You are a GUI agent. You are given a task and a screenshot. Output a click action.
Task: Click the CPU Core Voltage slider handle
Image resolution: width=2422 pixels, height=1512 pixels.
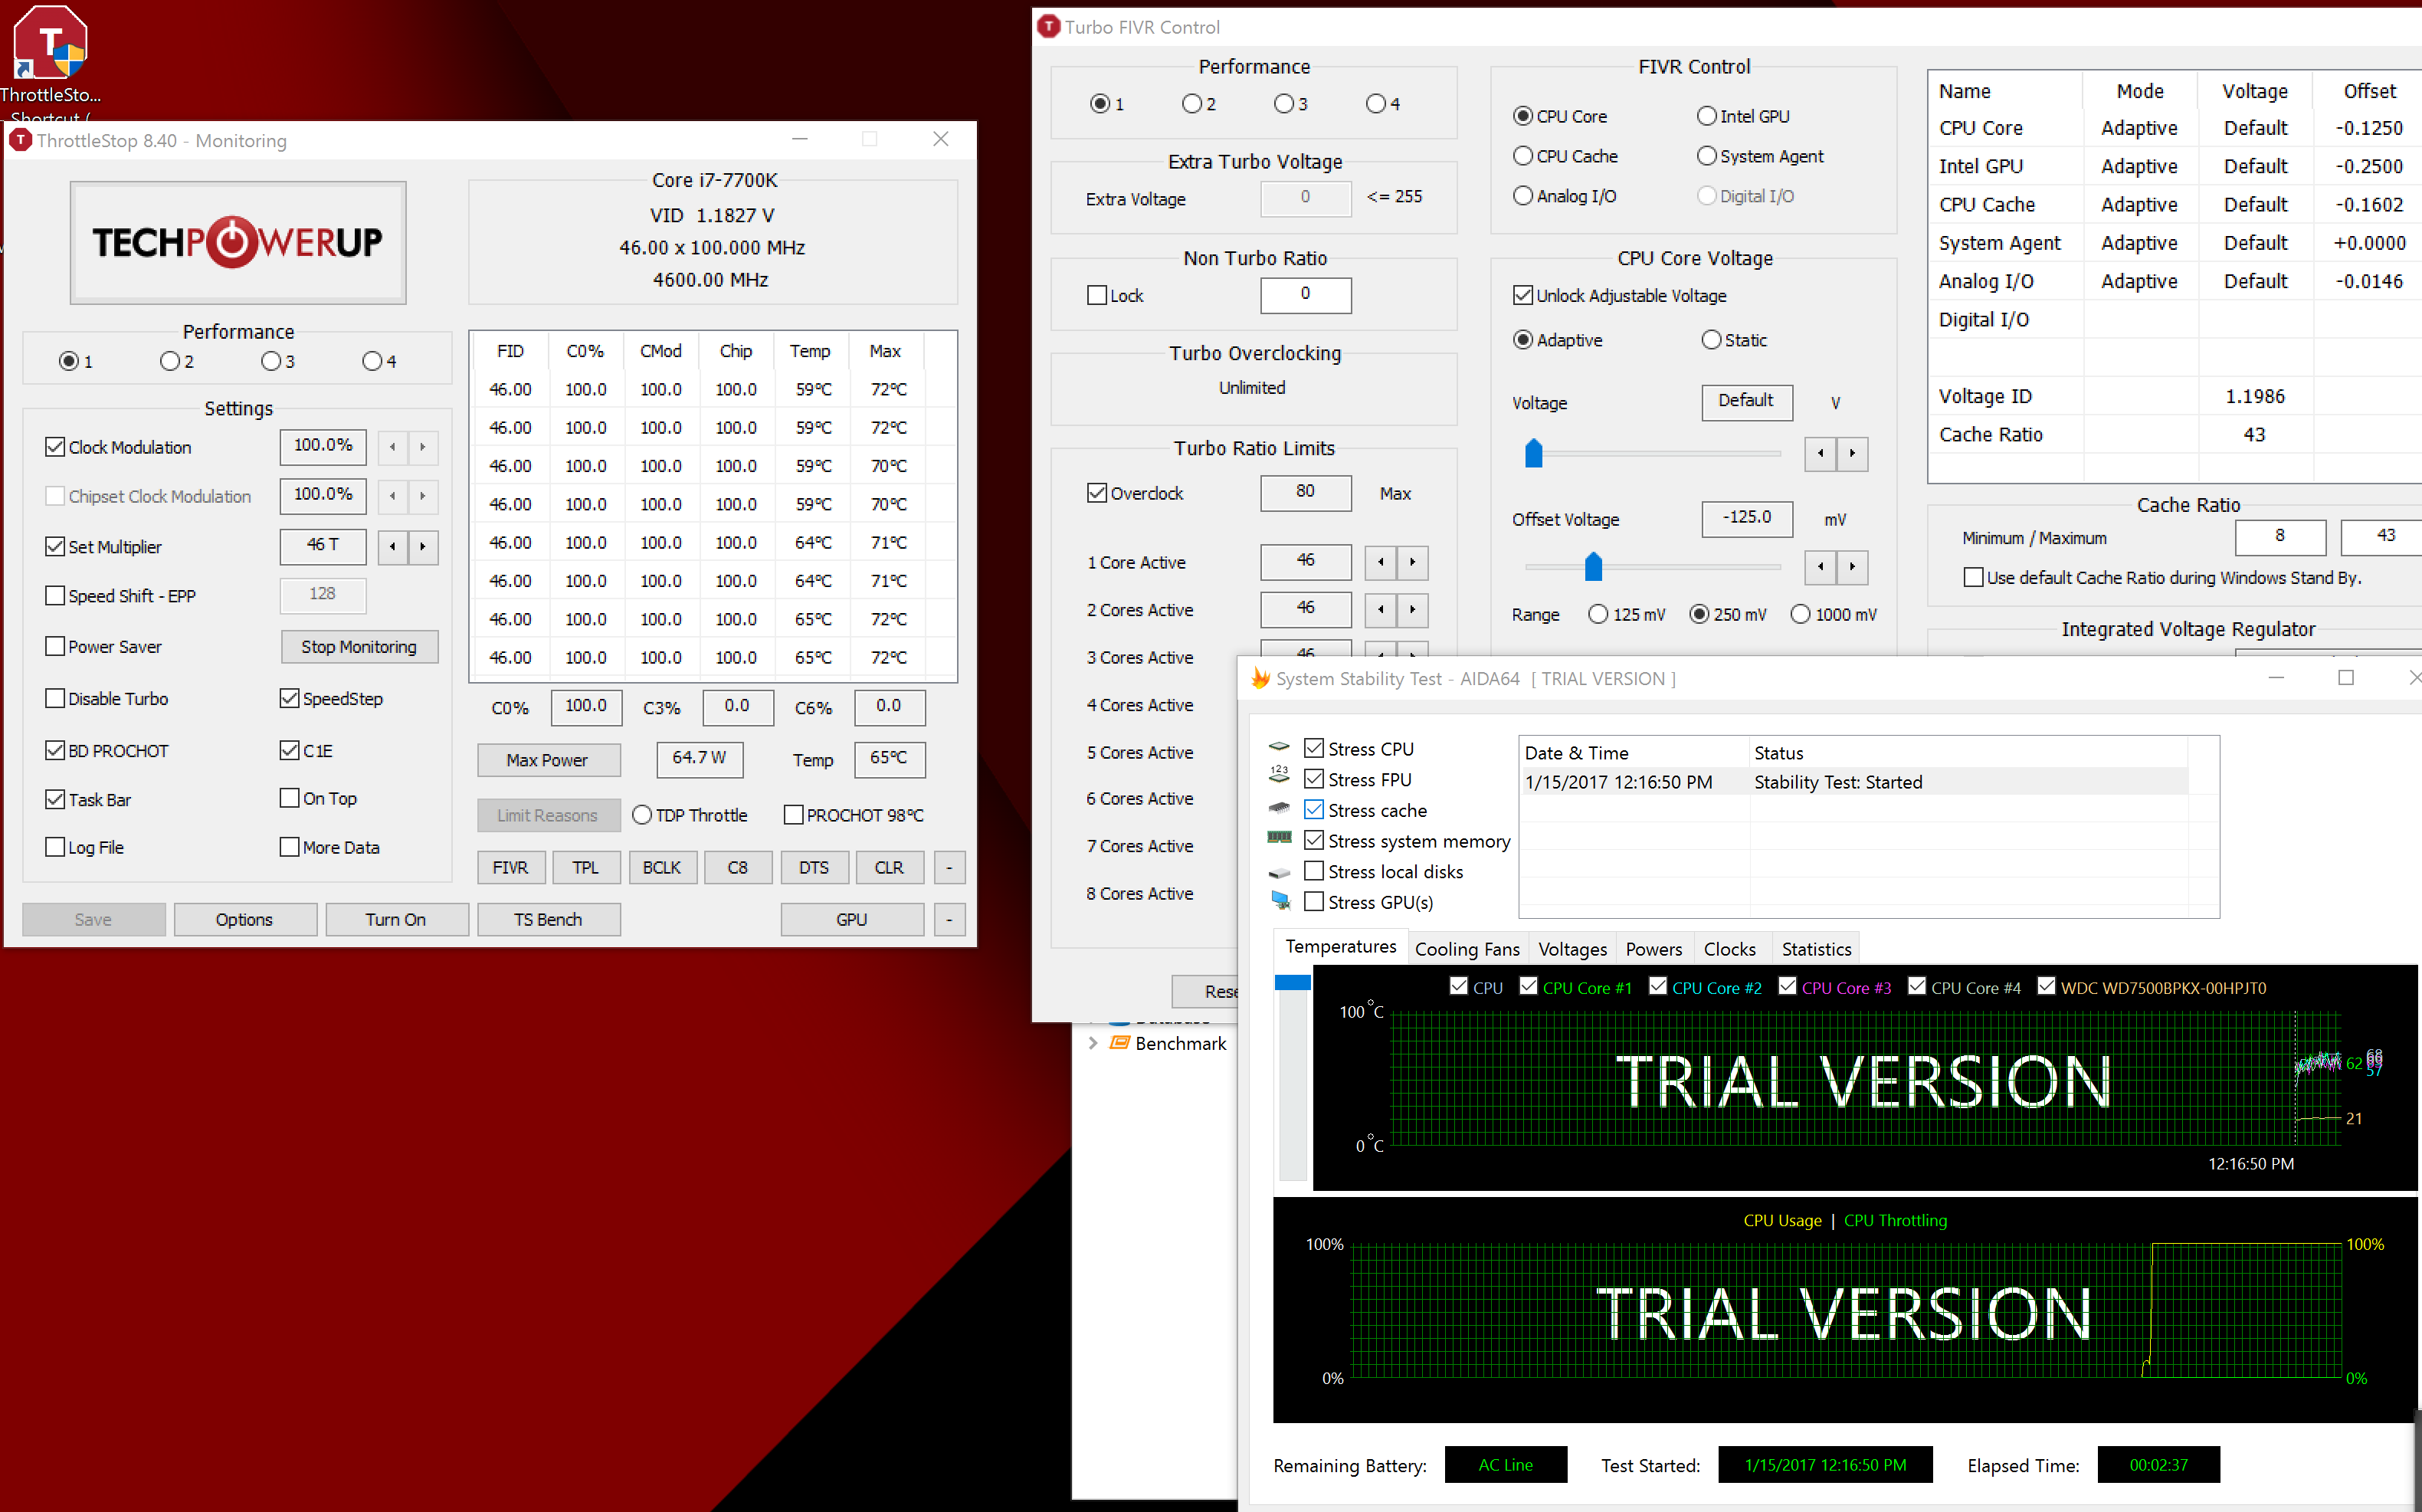coord(1533,453)
